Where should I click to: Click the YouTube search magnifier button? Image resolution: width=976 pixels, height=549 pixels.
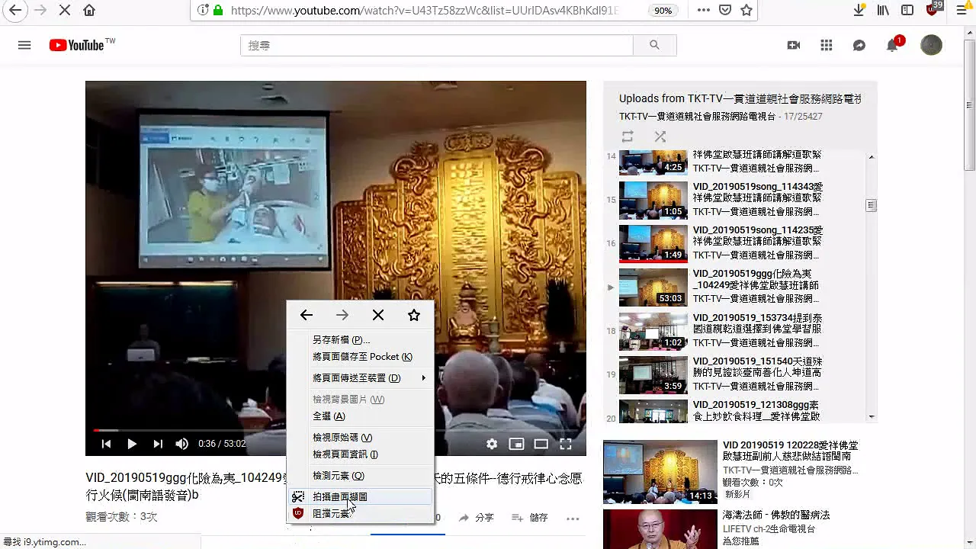(654, 45)
